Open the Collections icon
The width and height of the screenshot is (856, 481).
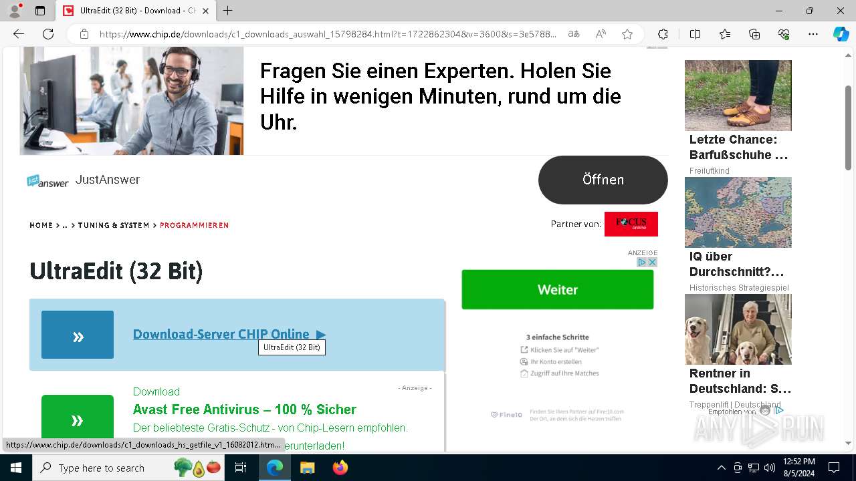click(754, 34)
